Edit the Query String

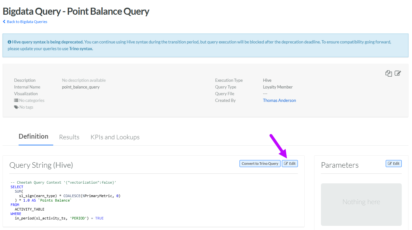(x=290, y=164)
